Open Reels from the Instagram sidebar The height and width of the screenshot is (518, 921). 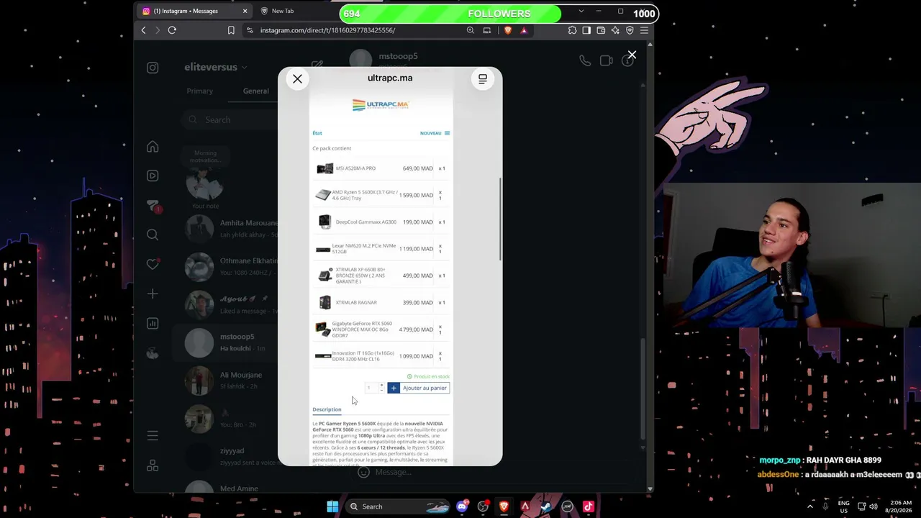153,176
